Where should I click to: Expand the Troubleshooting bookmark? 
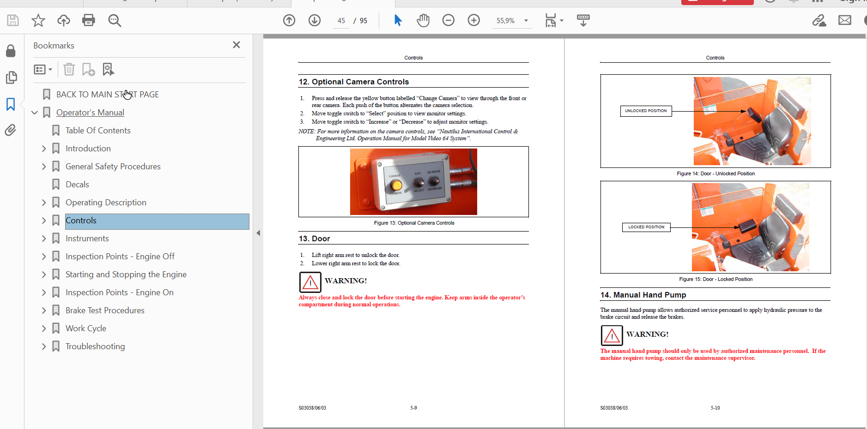point(44,346)
